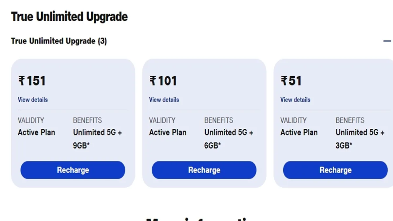This screenshot has height=221, width=393.
Task: Click the main True Unlimited Upgrade title
Action: pyautogui.click(x=69, y=17)
